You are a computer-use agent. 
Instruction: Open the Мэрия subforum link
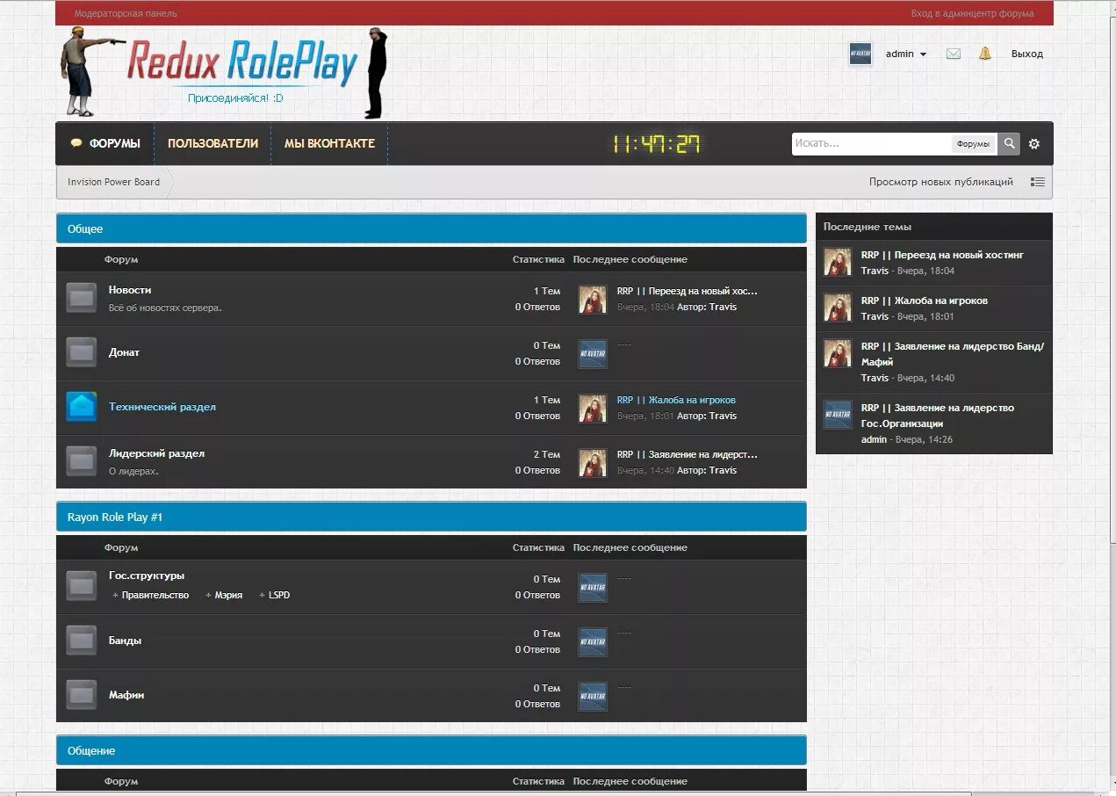(228, 595)
